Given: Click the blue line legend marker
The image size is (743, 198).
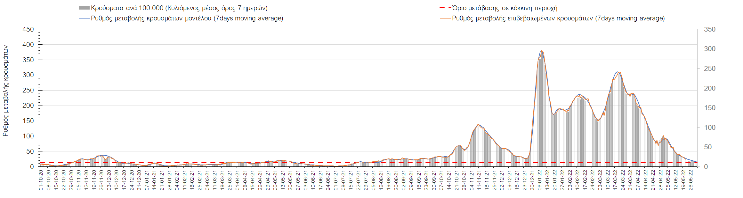Looking at the screenshot, I should 84,18.
